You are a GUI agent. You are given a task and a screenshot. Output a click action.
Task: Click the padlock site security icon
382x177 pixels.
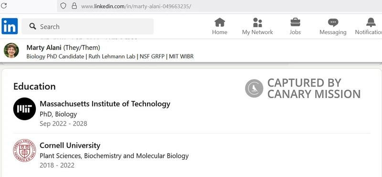tap(74, 6)
